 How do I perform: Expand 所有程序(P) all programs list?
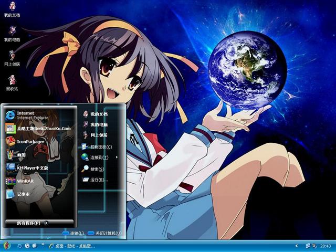(x=39, y=223)
